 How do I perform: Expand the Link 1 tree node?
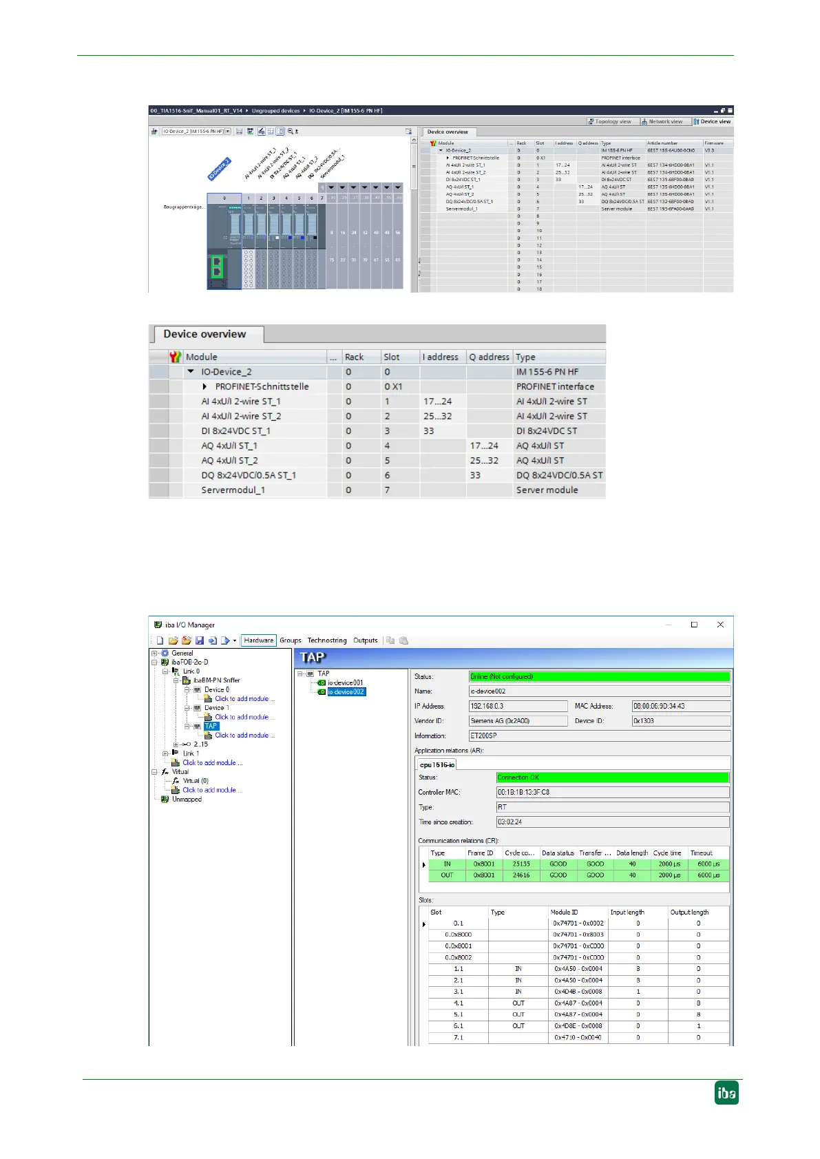tap(166, 753)
